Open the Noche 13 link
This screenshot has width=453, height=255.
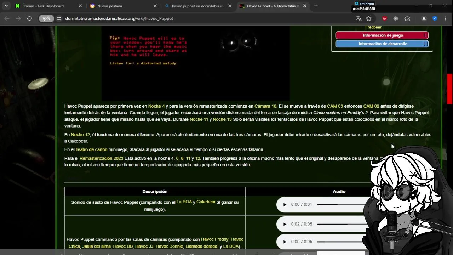click(x=222, y=119)
